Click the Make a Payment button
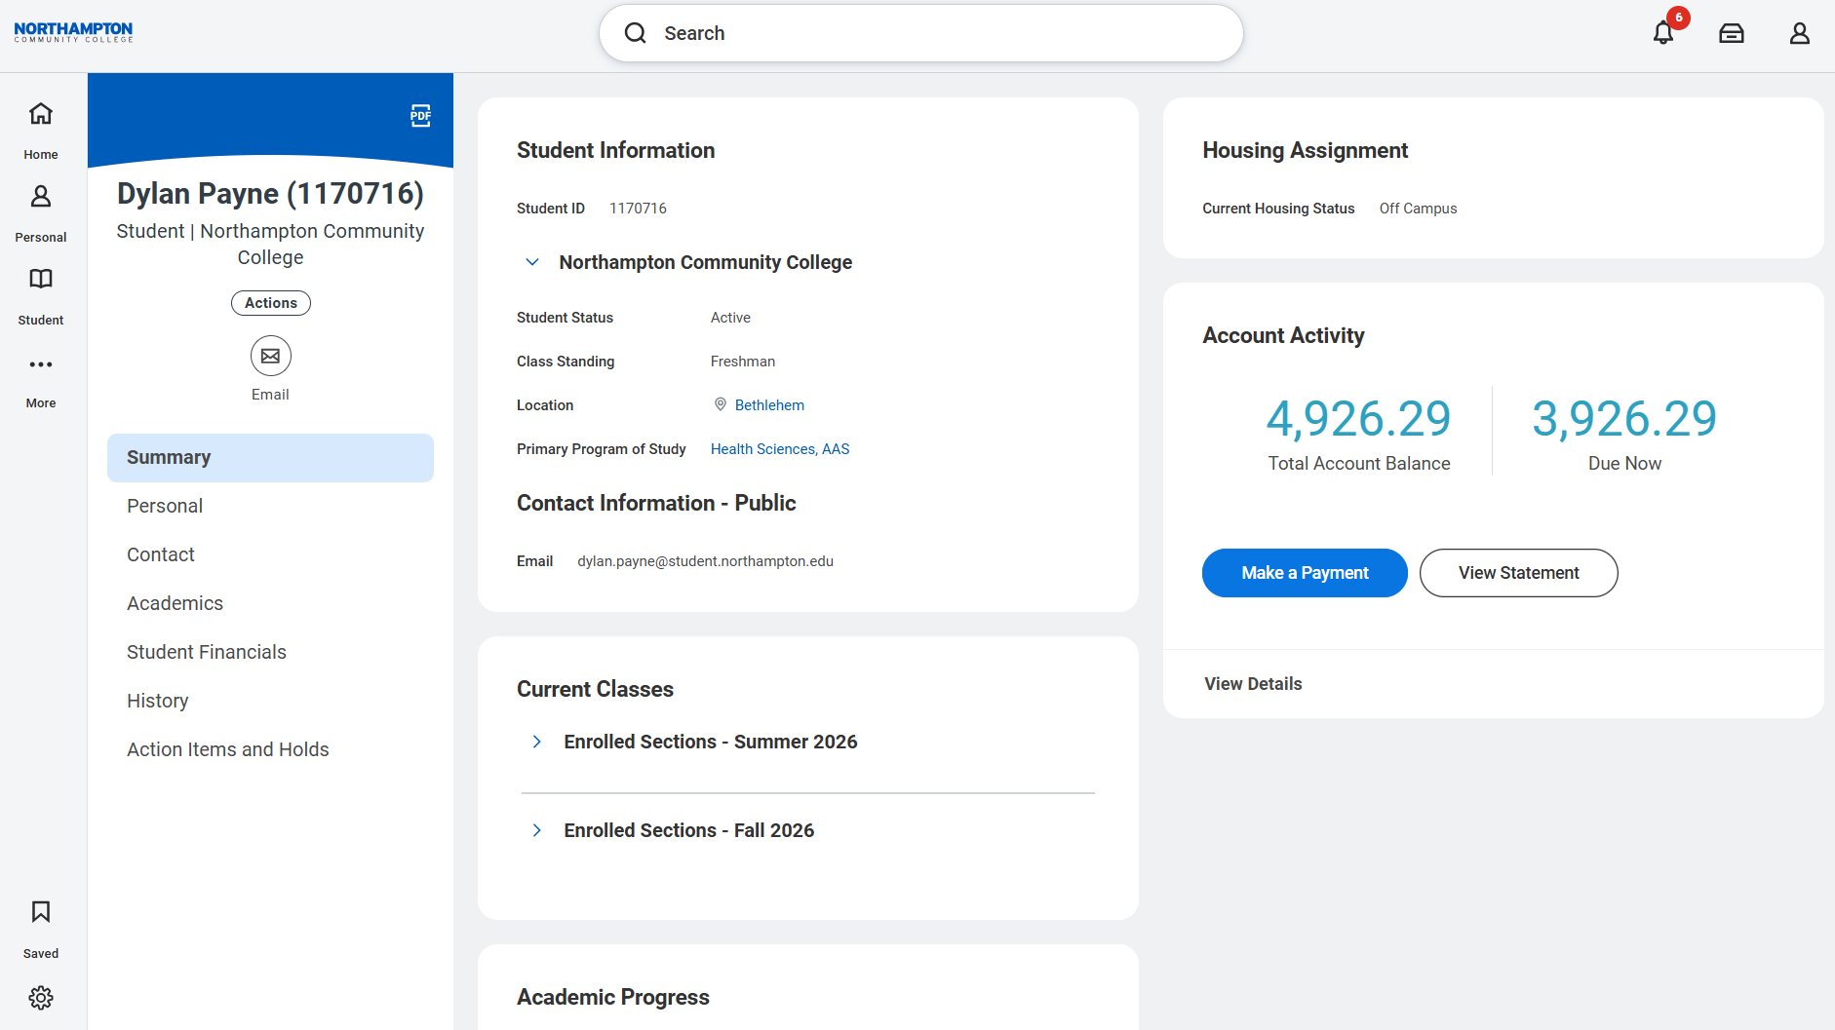 tap(1305, 573)
